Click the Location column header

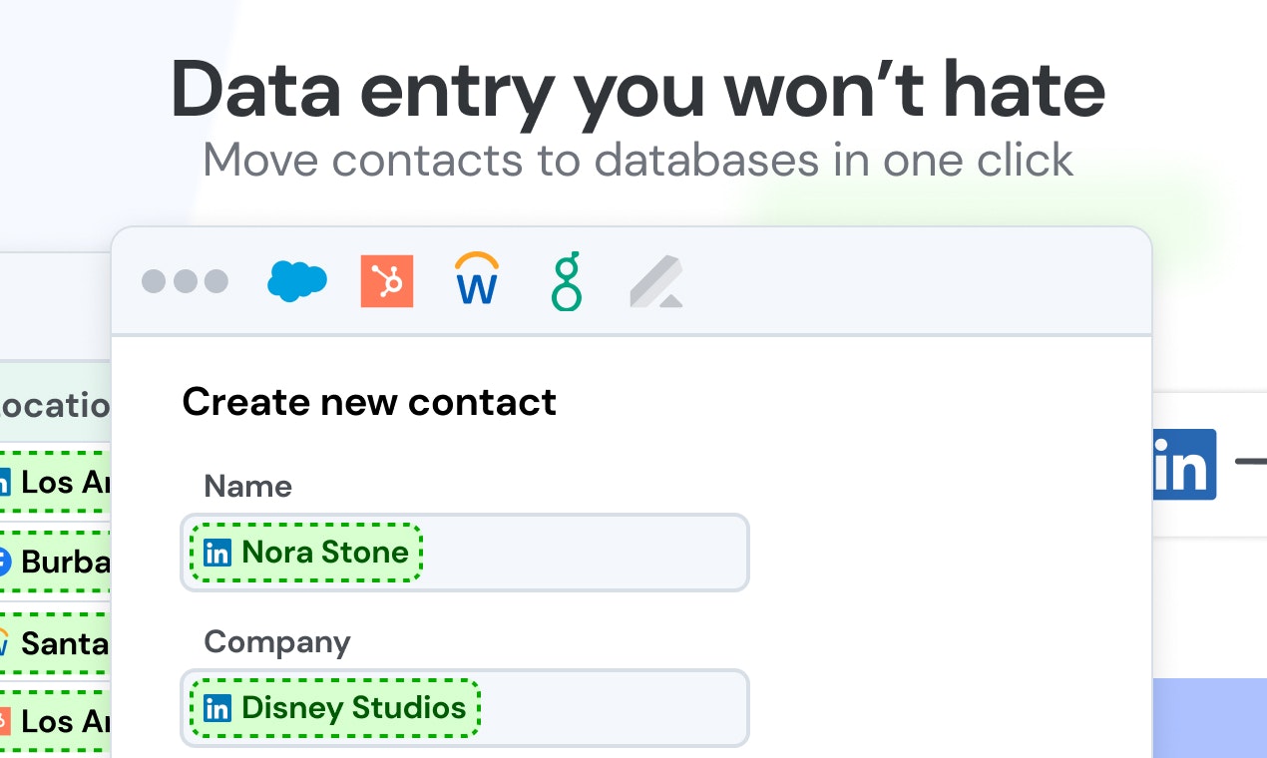55,405
